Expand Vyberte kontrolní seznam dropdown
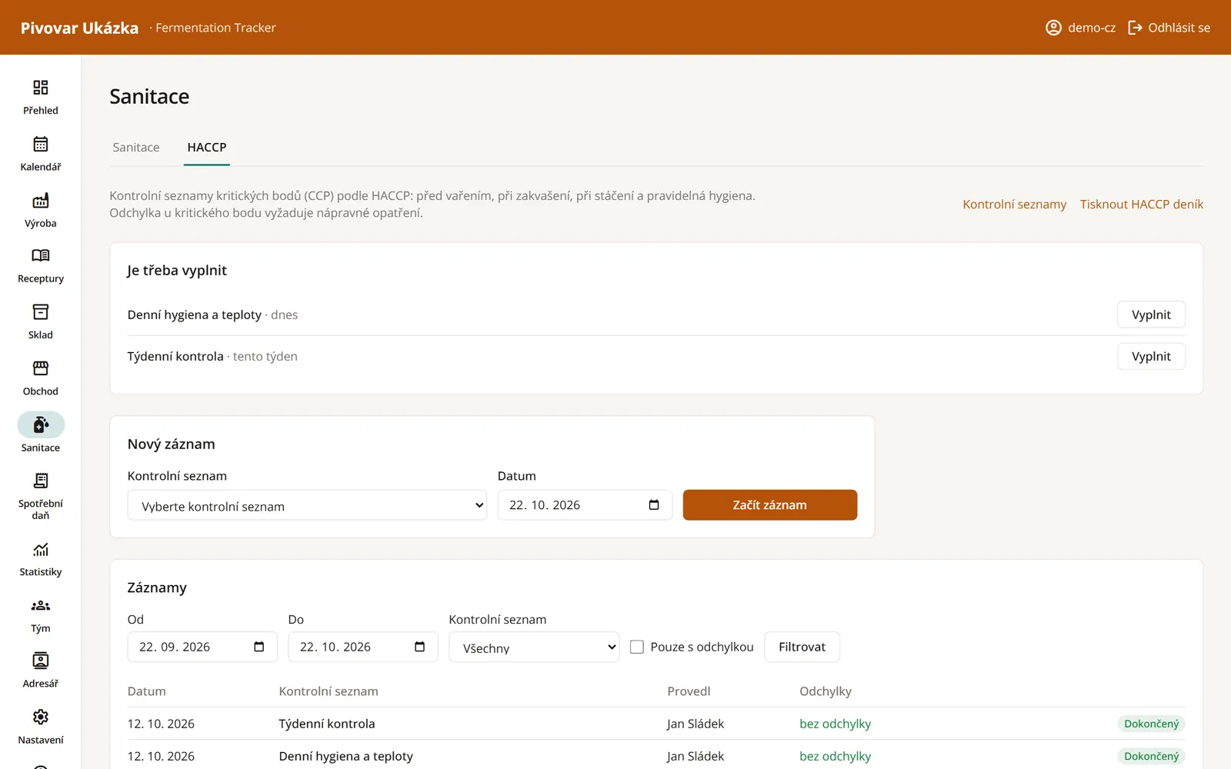The height and width of the screenshot is (769, 1231). tap(307, 505)
